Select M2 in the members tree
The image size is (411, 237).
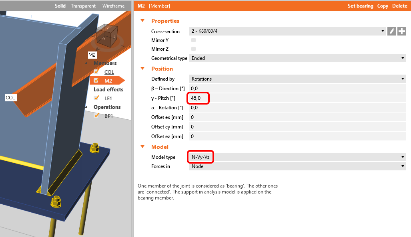(108, 81)
